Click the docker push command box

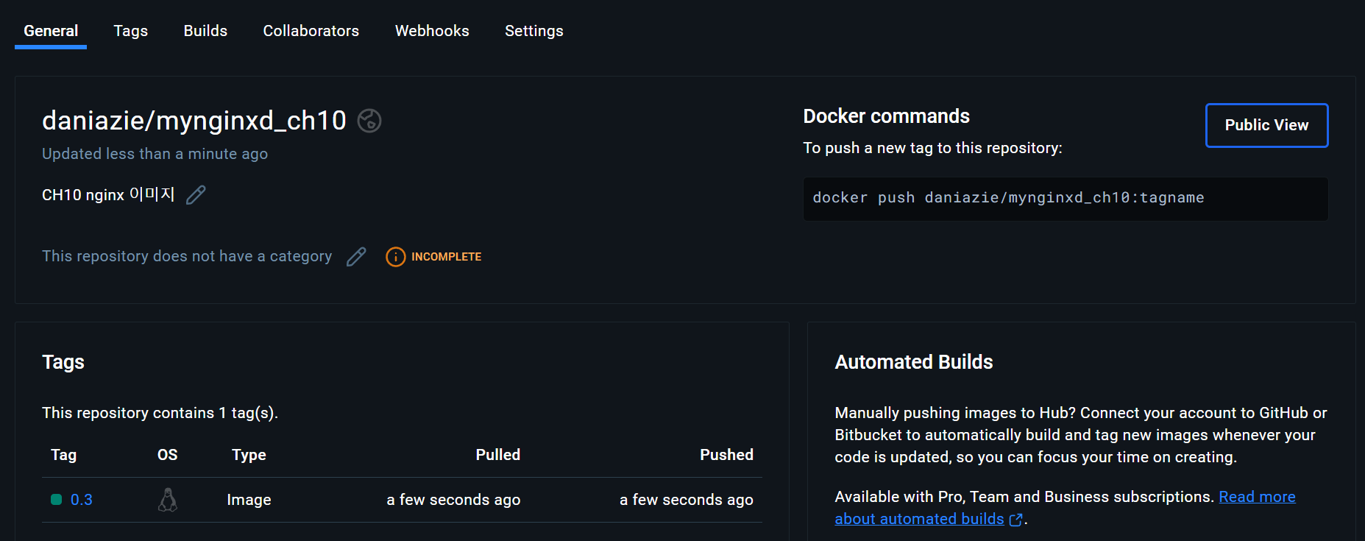click(x=1064, y=198)
